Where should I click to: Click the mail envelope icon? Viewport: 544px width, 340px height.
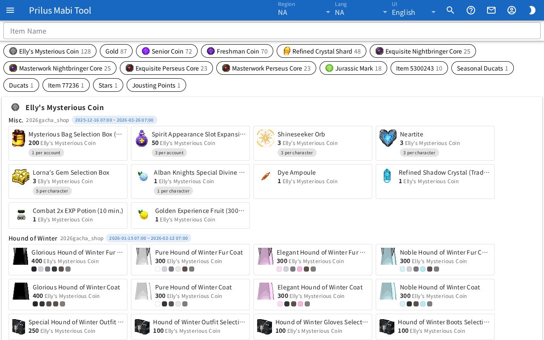pos(491,10)
